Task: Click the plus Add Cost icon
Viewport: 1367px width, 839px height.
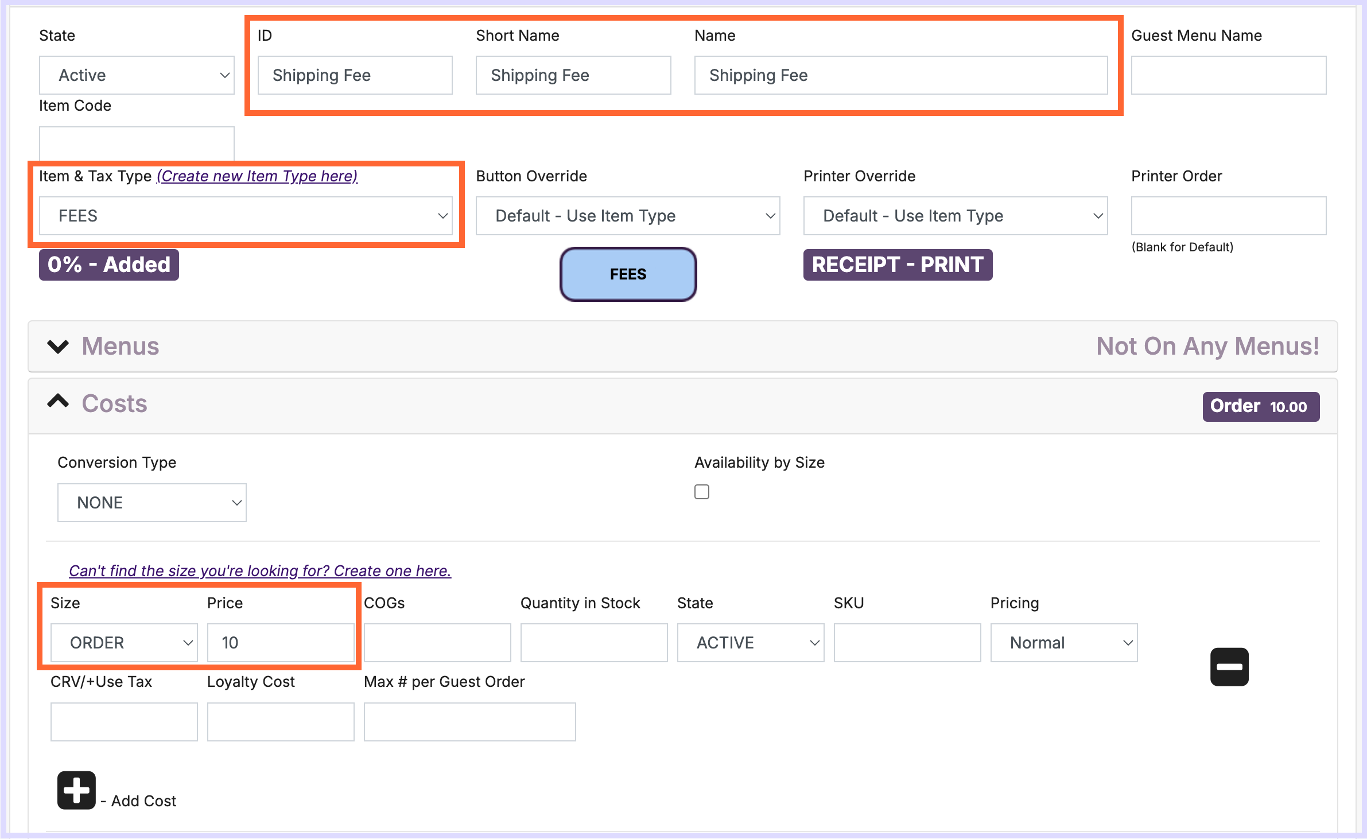Action: coord(76,790)
